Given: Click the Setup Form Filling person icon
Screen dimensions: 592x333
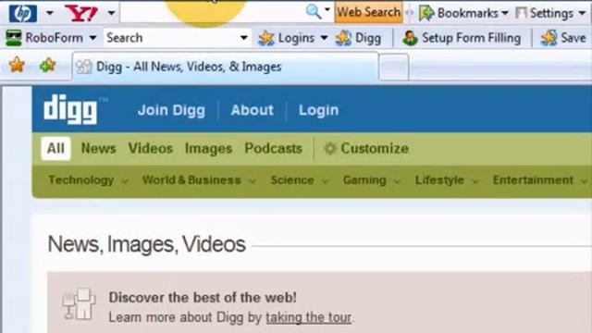Looking at the screenshot, I should (410, 38).
